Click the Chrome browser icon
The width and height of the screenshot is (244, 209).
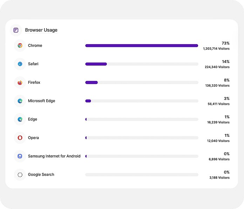pos(20,46)
